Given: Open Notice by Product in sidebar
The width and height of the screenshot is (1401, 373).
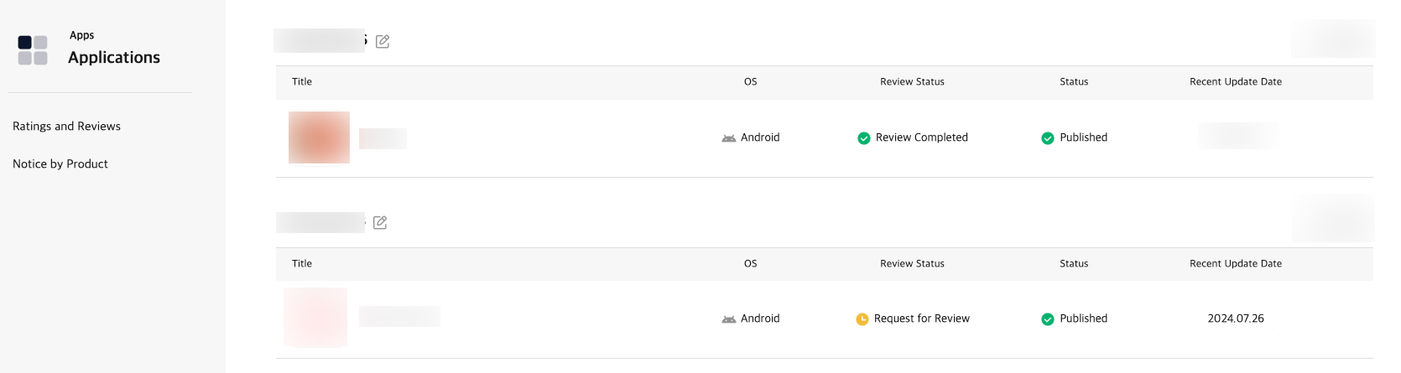Looking at the screenshot, I should (x=60, y=164).
